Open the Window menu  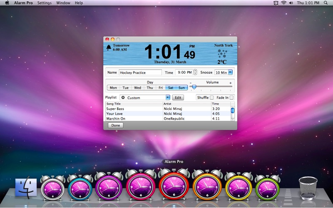(63, 3)
